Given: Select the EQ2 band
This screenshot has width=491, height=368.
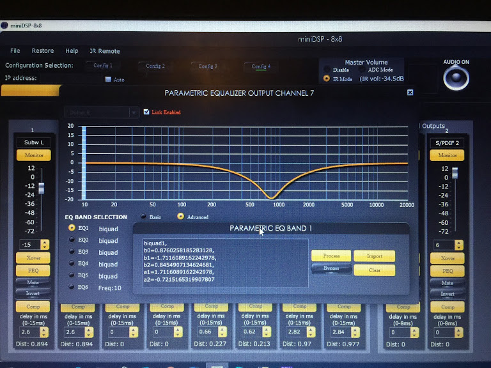Looking at the screenshot, I should pyautogui.click(x=72, y=240).
